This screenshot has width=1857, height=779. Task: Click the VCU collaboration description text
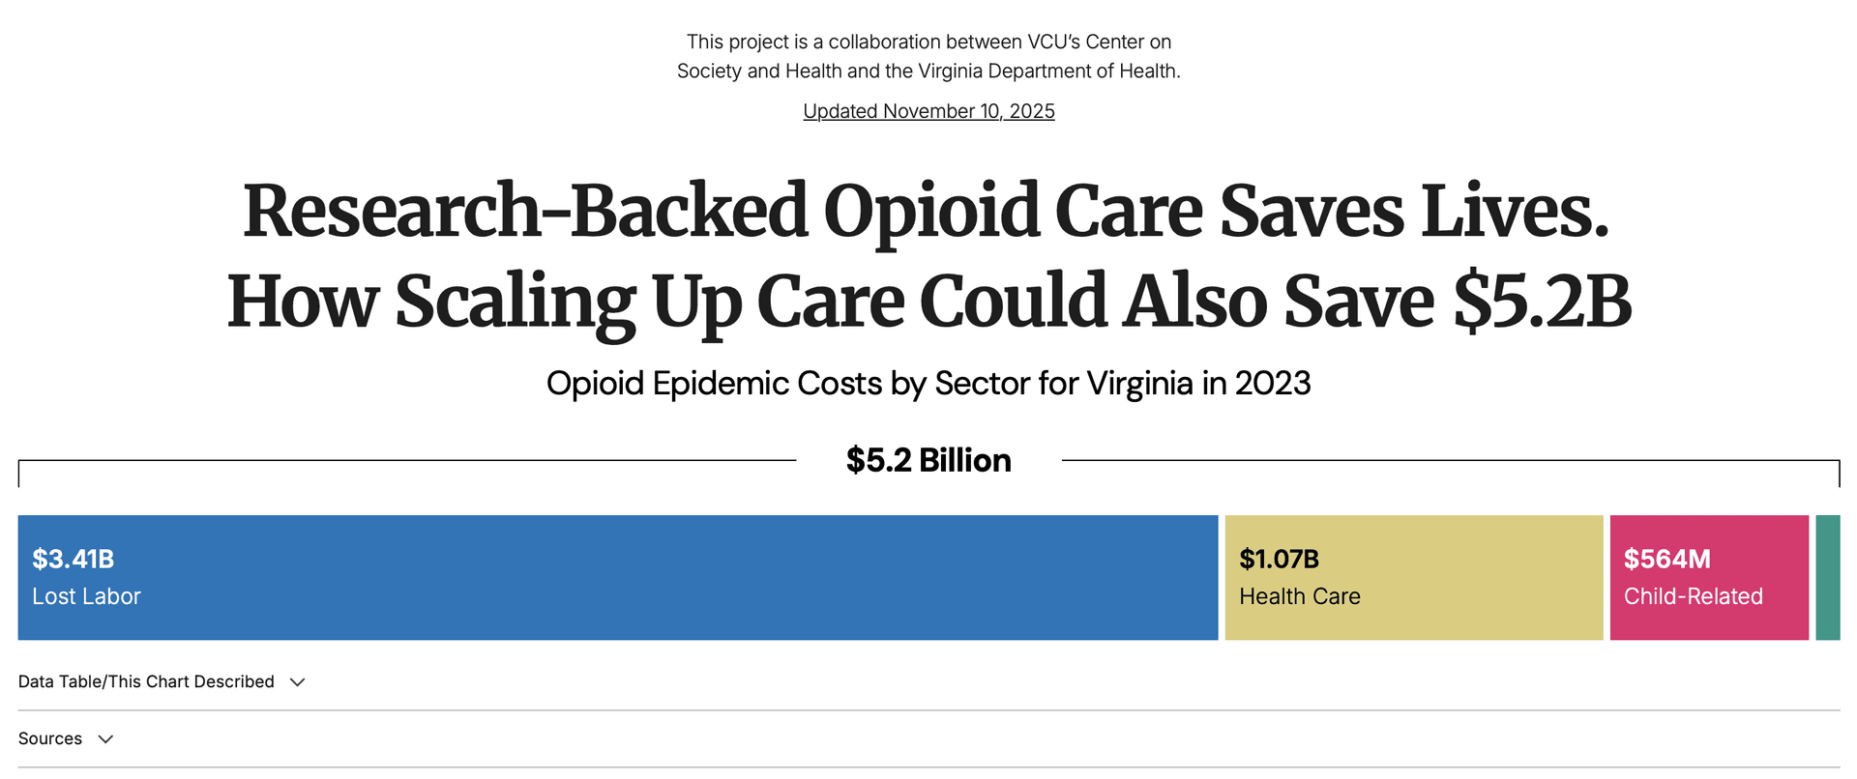click(928, 56)
